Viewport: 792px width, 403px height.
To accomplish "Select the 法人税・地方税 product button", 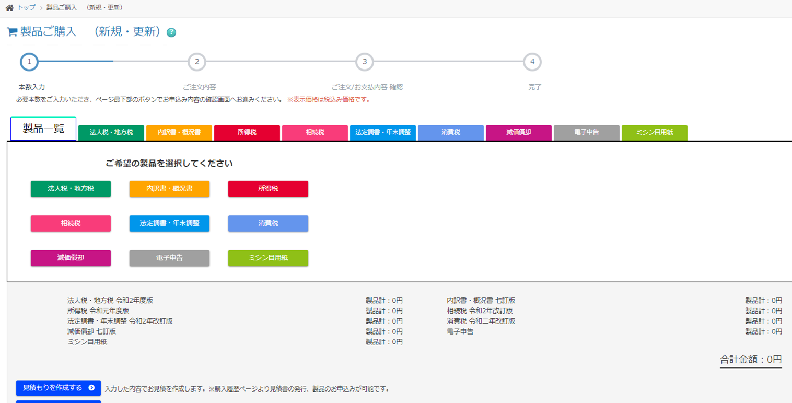I will 71,189.
